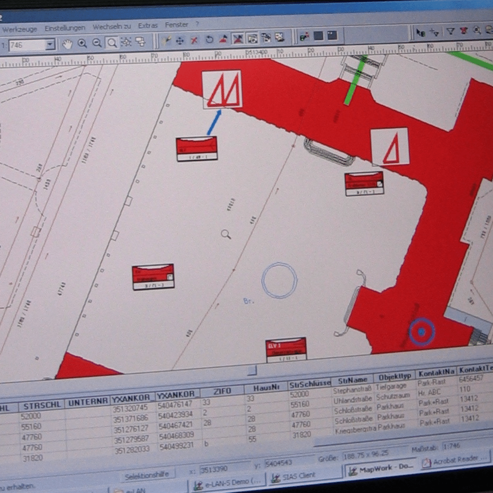This screenshot has height=493, width=493.
Task: Open the scale dropdown showing 746
Action: pyautogui.click(x=50, y=45)
